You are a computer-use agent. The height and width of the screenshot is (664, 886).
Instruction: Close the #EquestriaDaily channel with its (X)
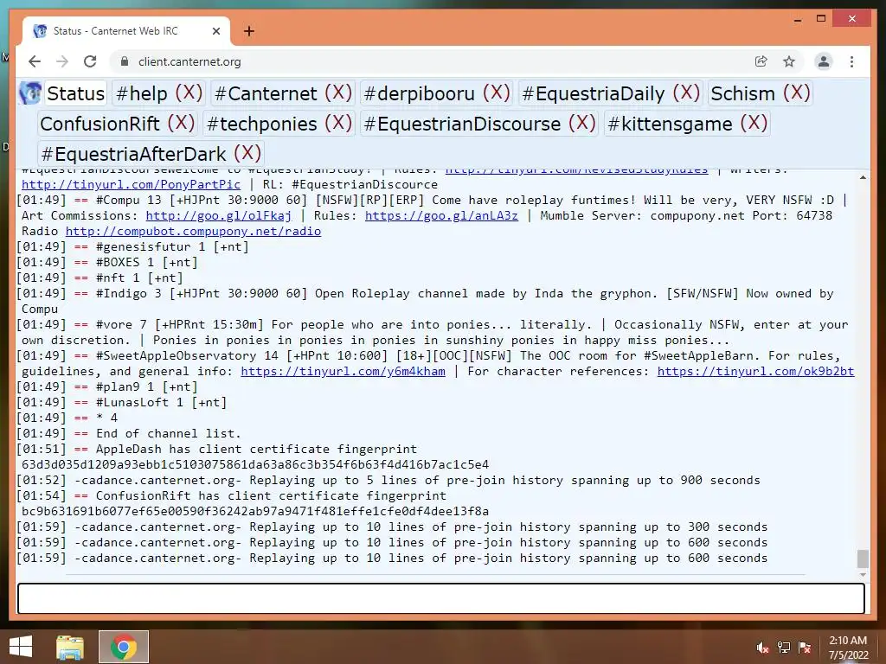tap(686, 93)
